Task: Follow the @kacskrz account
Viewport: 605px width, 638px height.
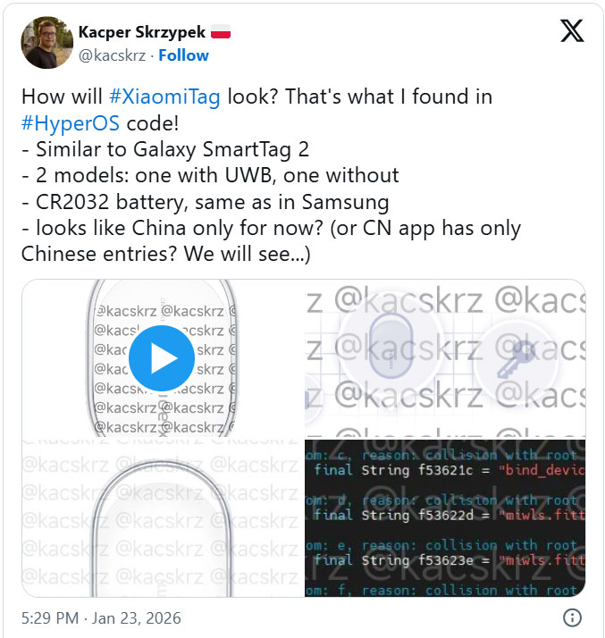Action: tap(183, 55)
